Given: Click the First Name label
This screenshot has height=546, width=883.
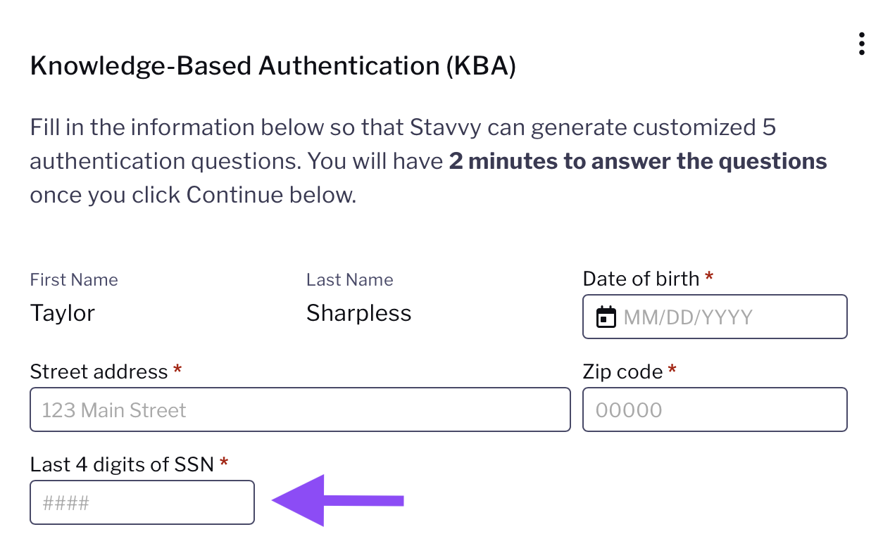Looking at the screenshot, I should pos(74,280).
